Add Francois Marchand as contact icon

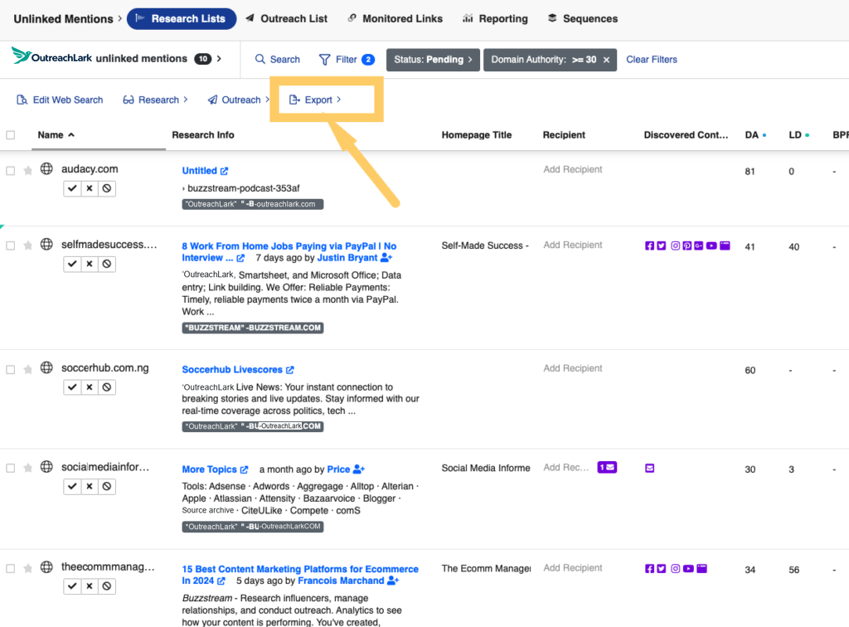393,581
